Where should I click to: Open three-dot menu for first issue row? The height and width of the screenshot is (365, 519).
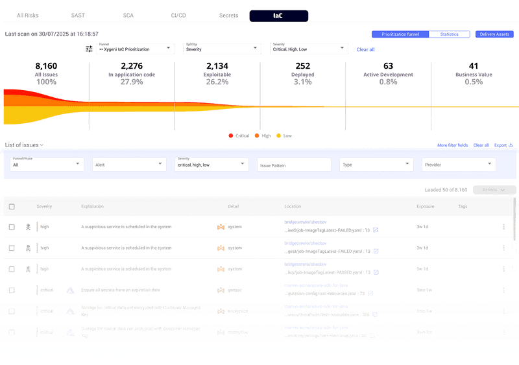point(503,227)
